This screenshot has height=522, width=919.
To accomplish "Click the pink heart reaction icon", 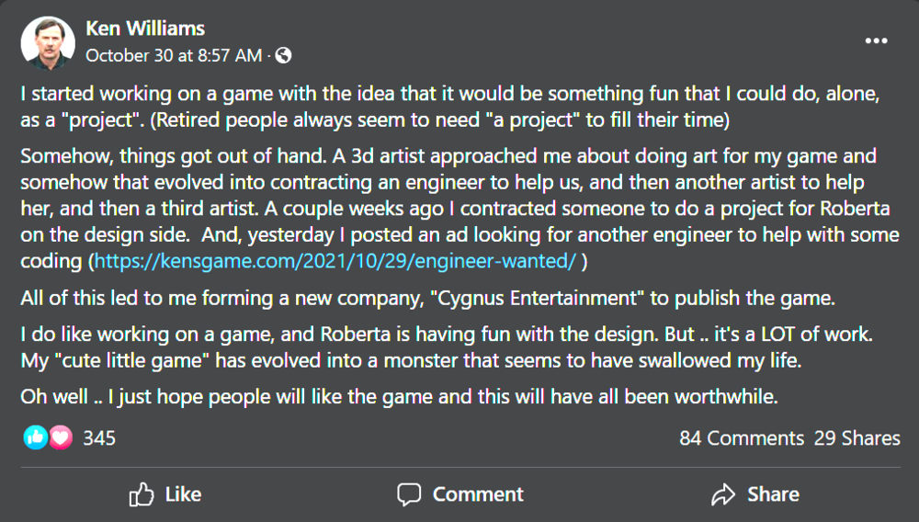I will pyautogui.click(x=61, y=437).
